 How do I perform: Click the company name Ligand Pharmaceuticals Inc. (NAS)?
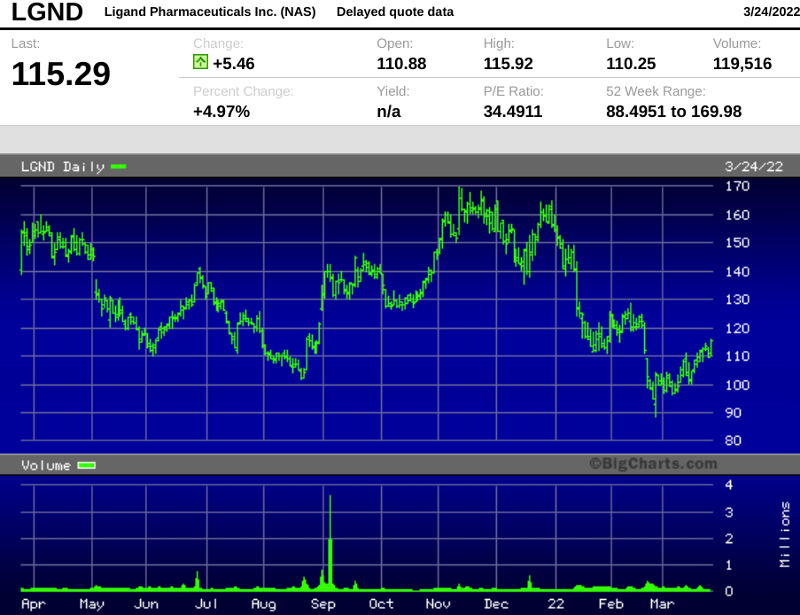coord(210,12)
